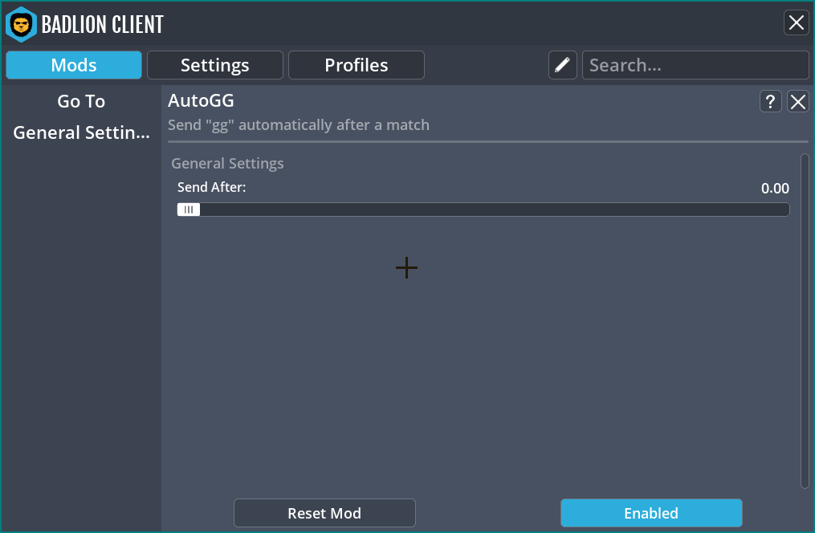Click the 'Send "gg" automatically' description
815x533 pixels.
(299, 125)
